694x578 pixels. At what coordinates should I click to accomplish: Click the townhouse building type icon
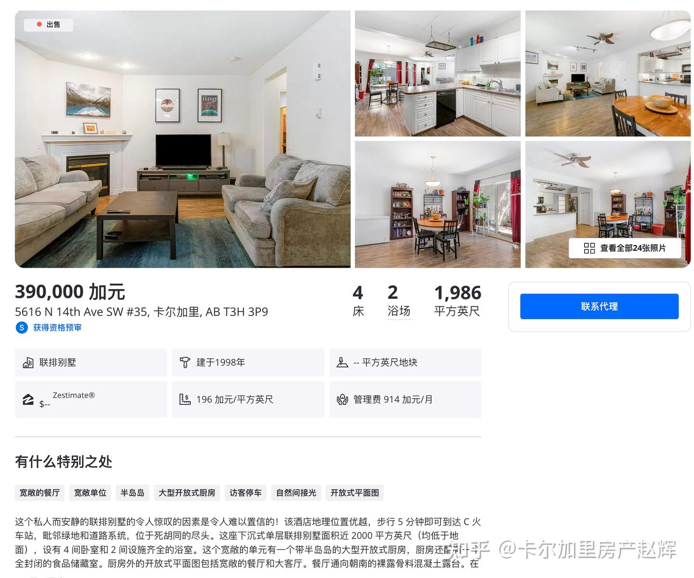[28, 363]
